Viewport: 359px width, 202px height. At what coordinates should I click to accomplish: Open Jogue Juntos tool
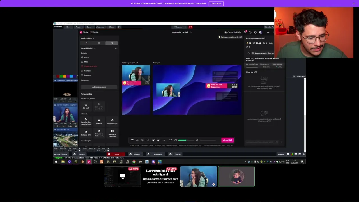point(112,121)
